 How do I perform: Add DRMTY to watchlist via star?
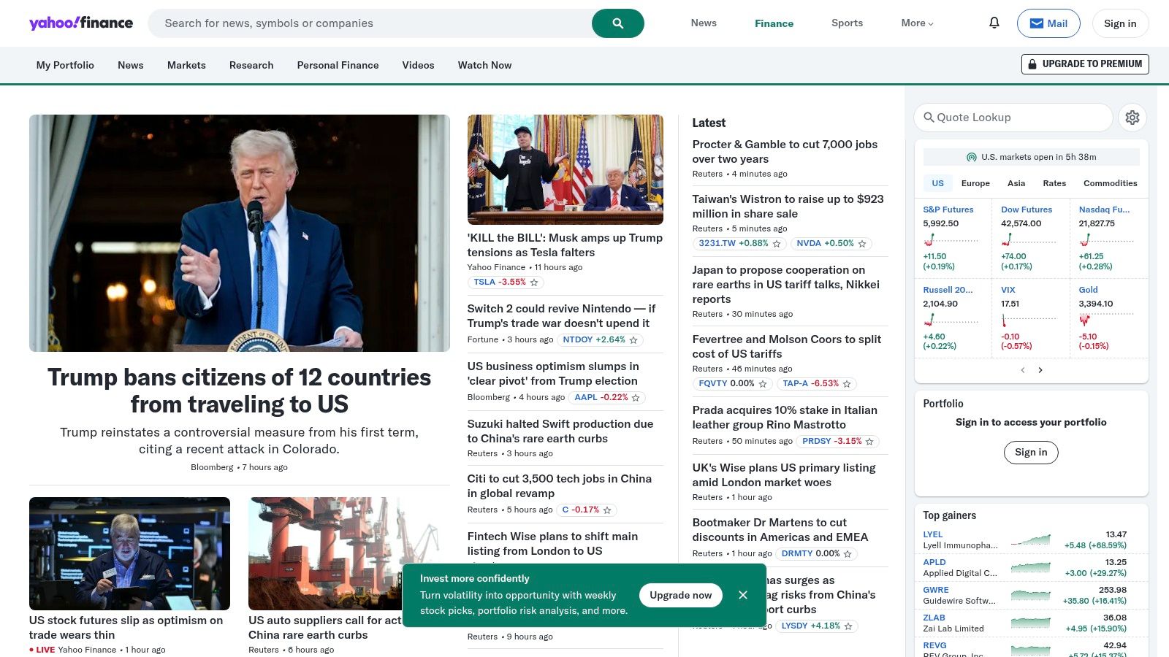tap(848, 554)
